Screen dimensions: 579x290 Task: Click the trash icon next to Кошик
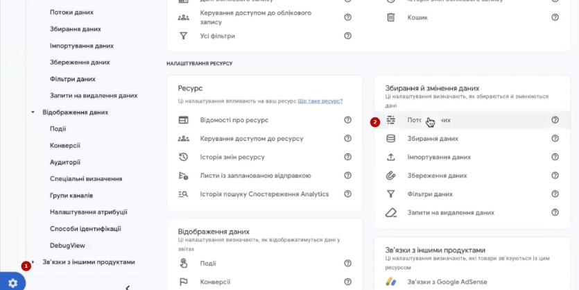click(x=391, y=17)
